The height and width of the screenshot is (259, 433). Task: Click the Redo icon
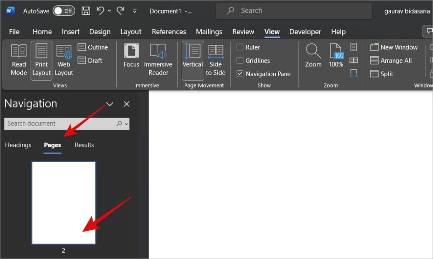coord(121,11)
